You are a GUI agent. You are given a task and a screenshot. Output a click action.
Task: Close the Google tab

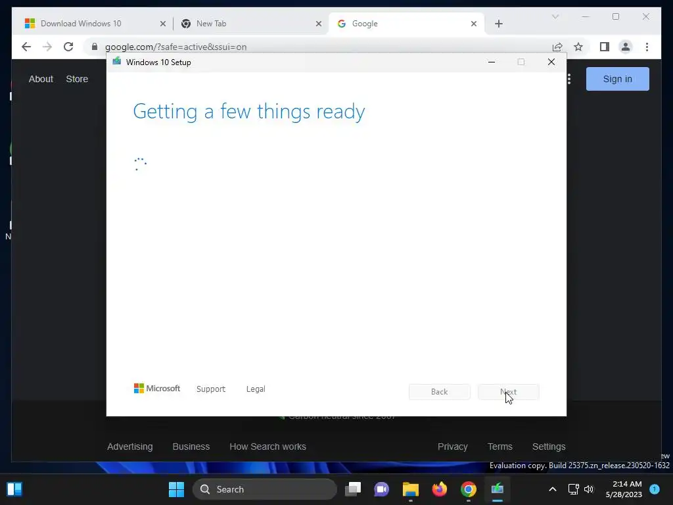474,24
